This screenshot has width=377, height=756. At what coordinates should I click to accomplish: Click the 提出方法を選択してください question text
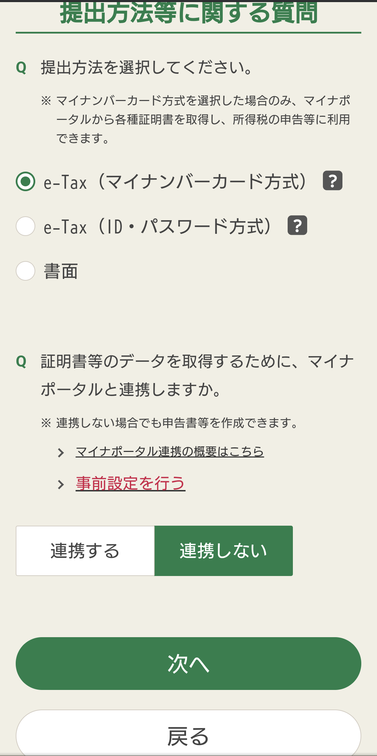point(147,67)
